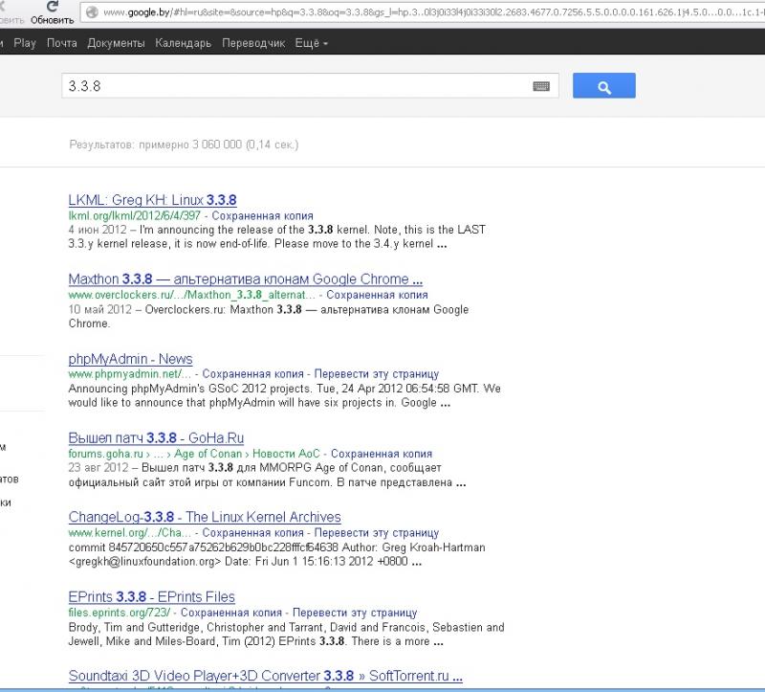
Task: Click green URL forums.goha.ru
Action: 106,454
